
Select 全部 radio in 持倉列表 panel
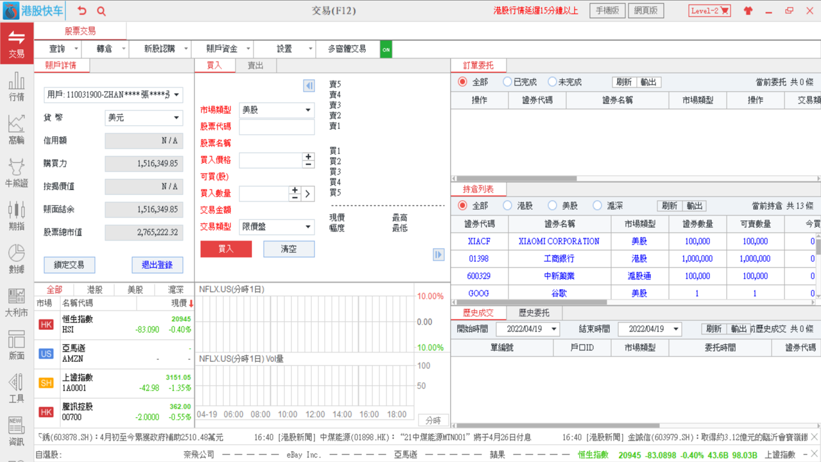click(462, 205)
